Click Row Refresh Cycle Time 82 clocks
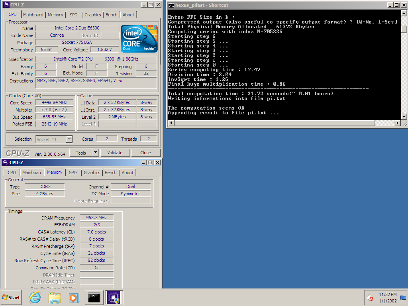 pyautogui.click(x=96, y=260)
